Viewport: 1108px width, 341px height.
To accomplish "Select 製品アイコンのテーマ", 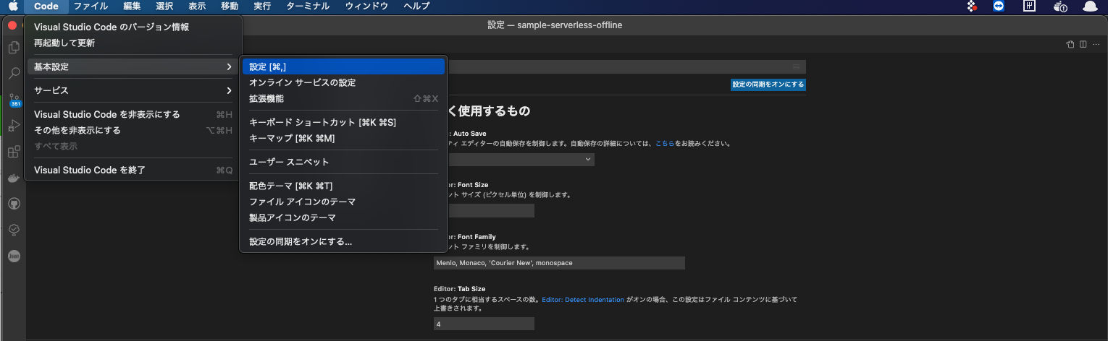I will pyautogui.click(x=344, y=217).
